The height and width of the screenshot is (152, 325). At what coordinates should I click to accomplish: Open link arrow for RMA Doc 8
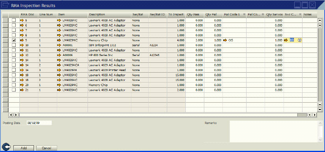pyautogui.click(x=22, y=35)
